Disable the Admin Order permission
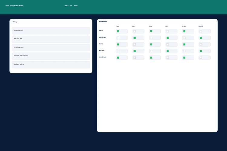 [x=151, y=31]
